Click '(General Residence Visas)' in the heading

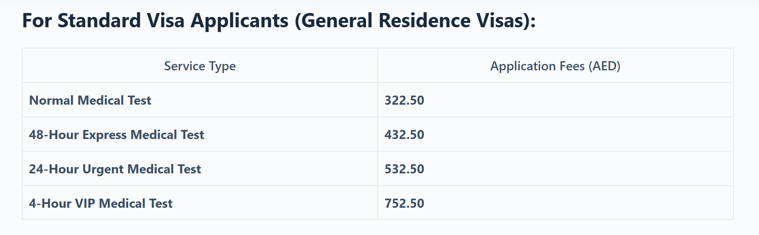point(415,21)
